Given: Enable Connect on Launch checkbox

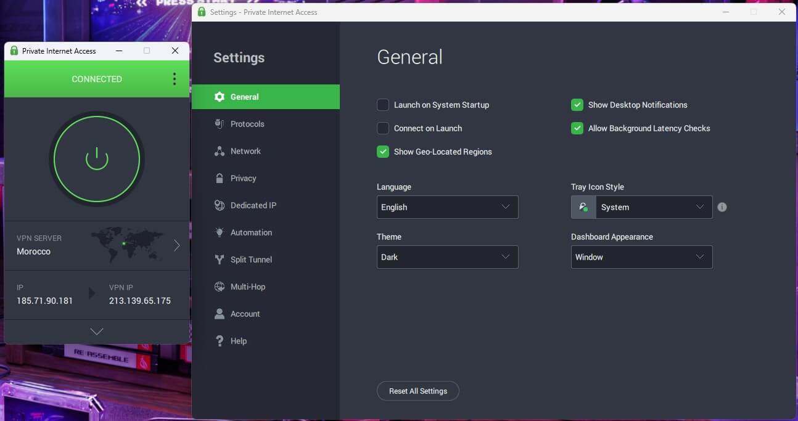Looking at the screenshot, I should 383,128.
